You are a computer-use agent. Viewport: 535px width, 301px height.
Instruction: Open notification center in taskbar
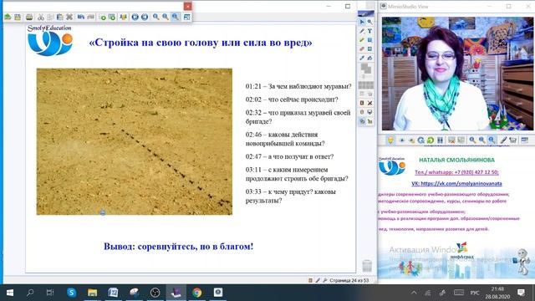coord(522,293)
